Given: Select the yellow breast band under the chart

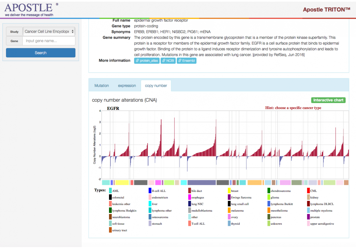Looking at the screenshot, I should pos(122,183).
